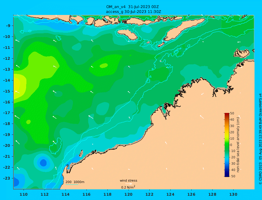Click the subtitle 'access_g 30-Jul-2023 11:30Z'
This screenshot has height=200, width=262.
point(134,12)
